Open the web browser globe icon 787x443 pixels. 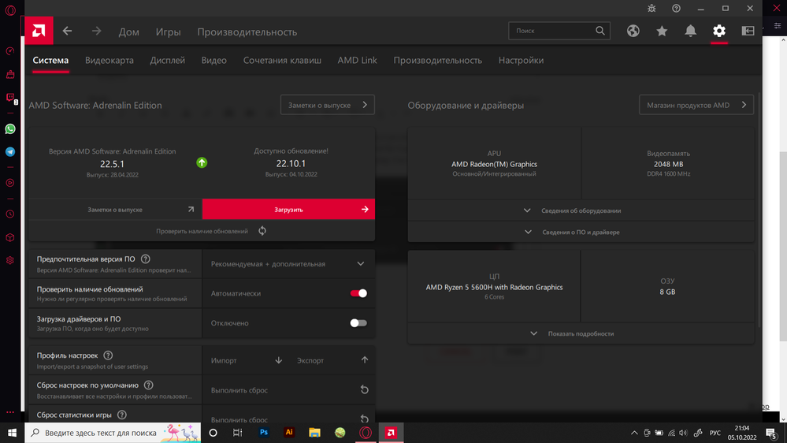(x=633, y=31)
